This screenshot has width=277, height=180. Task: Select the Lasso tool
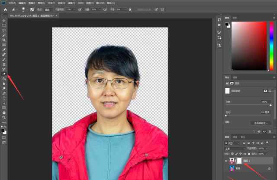(x=4, y=30)
